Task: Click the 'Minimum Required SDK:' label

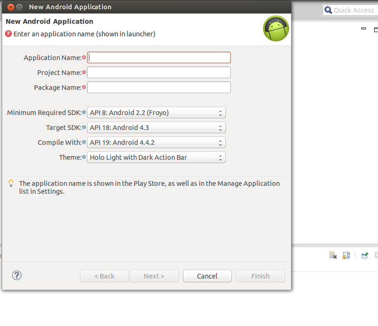Action: point(44,113)
